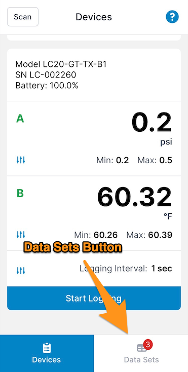Image resolution: width=188 pixels, height=372 pixels.
Task: Tap the Devices clipboard icon
Action: 47,348
